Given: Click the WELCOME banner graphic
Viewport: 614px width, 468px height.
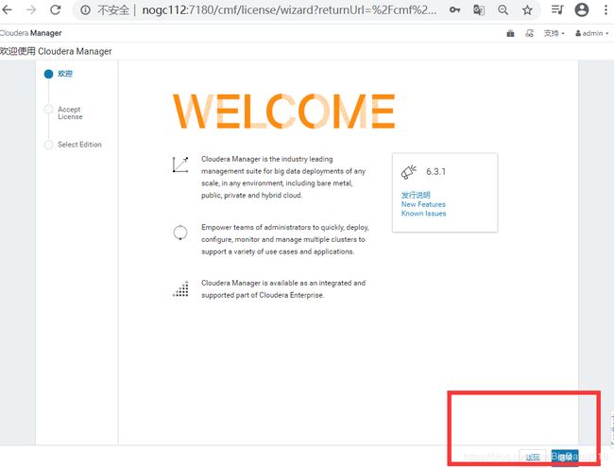Looking at the screenshot, I should tap(284, 112).
